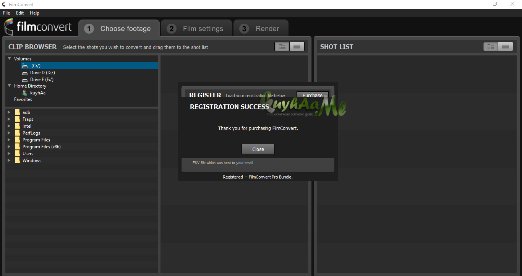Click the Drive D drive icon
Viewport: 522px width, 276px height.
(25, 73)
